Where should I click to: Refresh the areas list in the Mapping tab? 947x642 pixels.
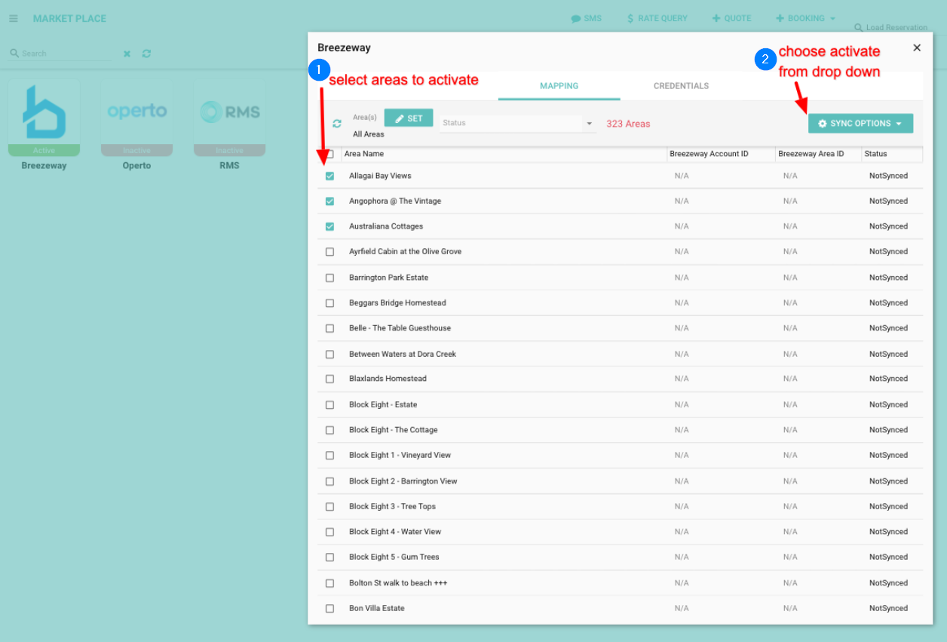[337, 124]
